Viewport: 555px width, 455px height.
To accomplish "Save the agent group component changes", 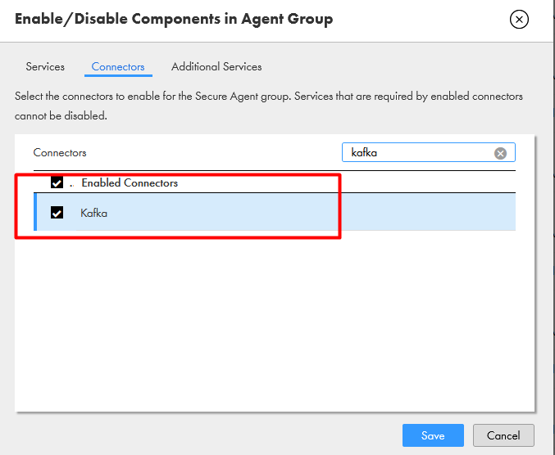I will coord(433,435).
